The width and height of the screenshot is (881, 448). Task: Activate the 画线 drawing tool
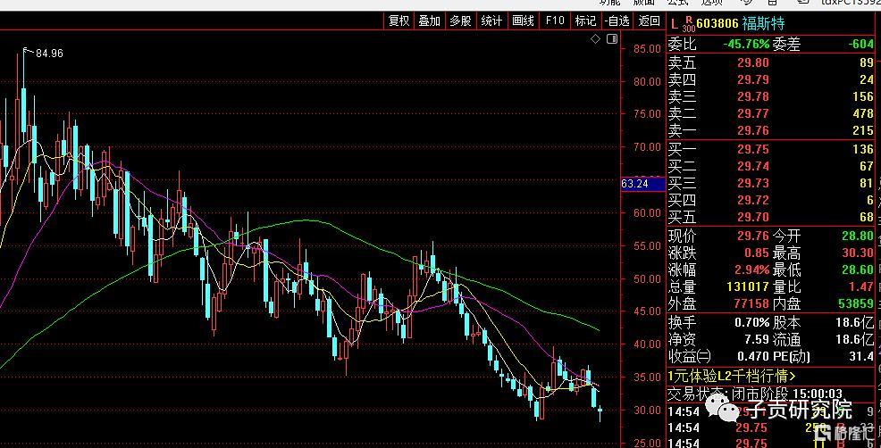[x=523, y=21]
